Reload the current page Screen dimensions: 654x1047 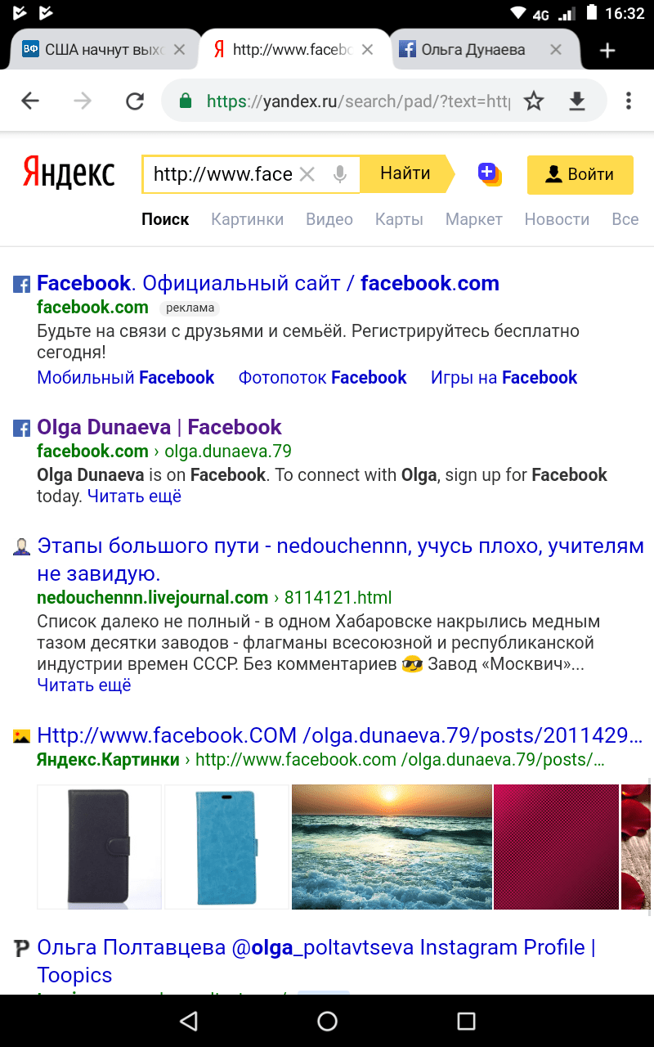point(135,101)
